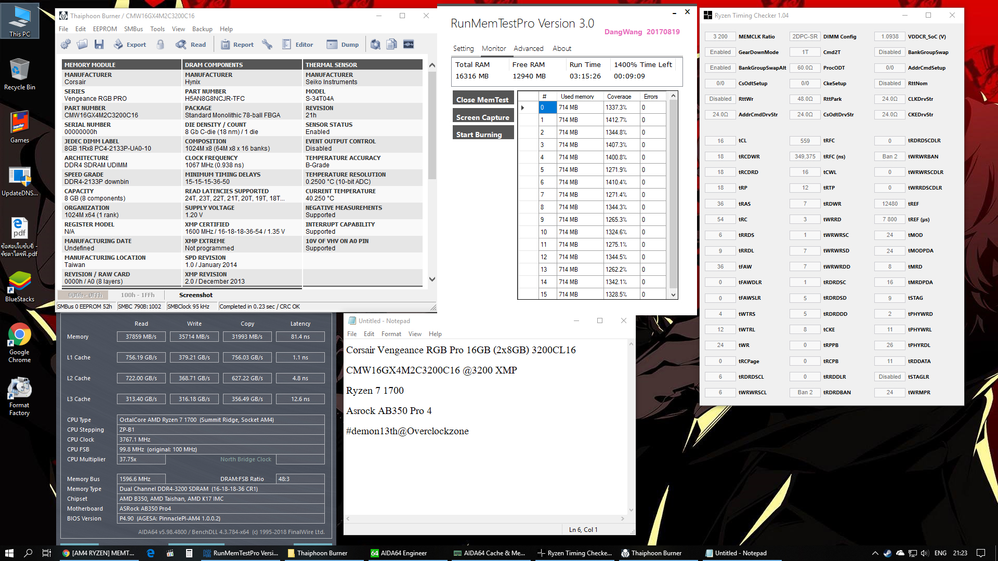
Task: Open the Games desktop shortcut
Action: click(x=20, y=127)
